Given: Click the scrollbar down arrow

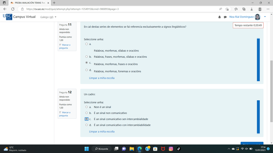Looking at the screenshot, I should (x=271, y=143).
